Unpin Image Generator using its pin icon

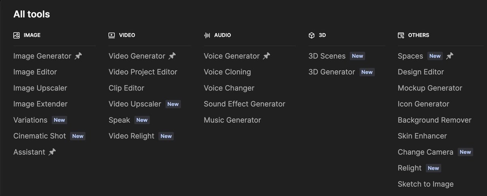(78, 56)
